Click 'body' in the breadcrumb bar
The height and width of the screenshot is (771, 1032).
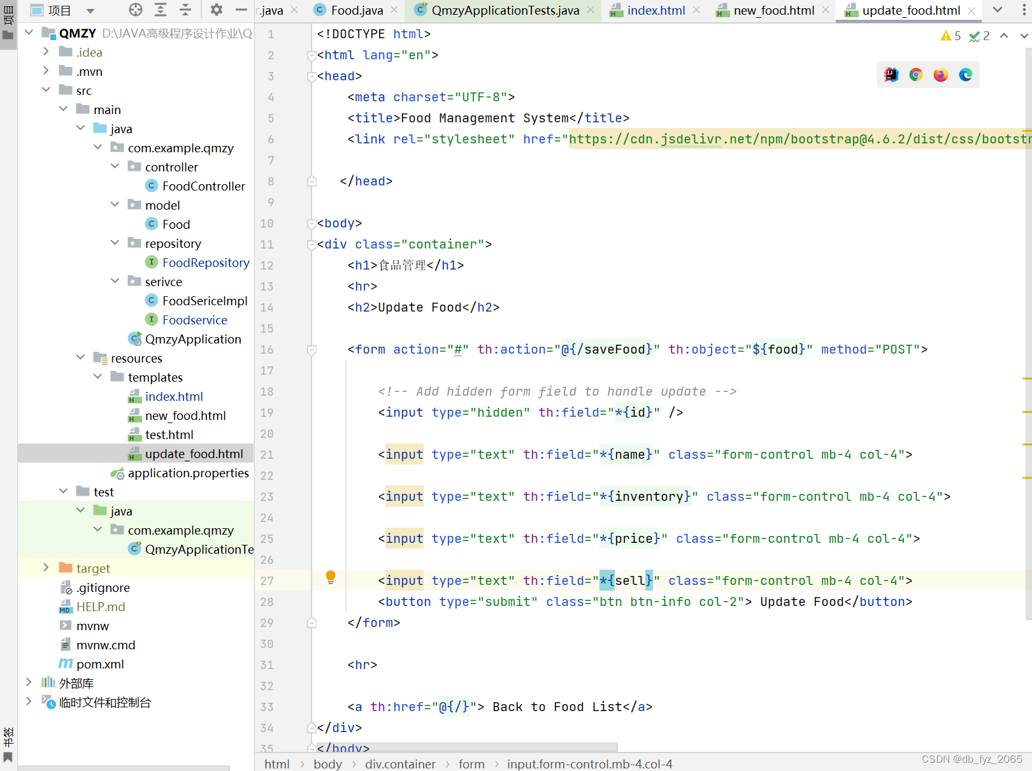pyautogui.click(x=327, y=763)
